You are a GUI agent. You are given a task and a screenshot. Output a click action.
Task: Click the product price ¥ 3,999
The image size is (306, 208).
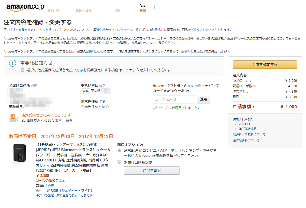[x=43, y=175]
